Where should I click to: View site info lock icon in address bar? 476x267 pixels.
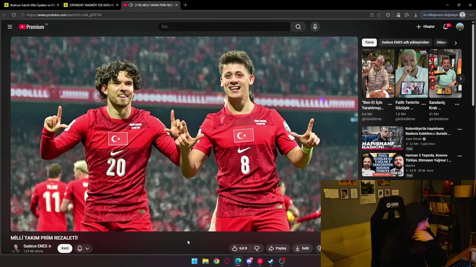[x=23, y=15]
